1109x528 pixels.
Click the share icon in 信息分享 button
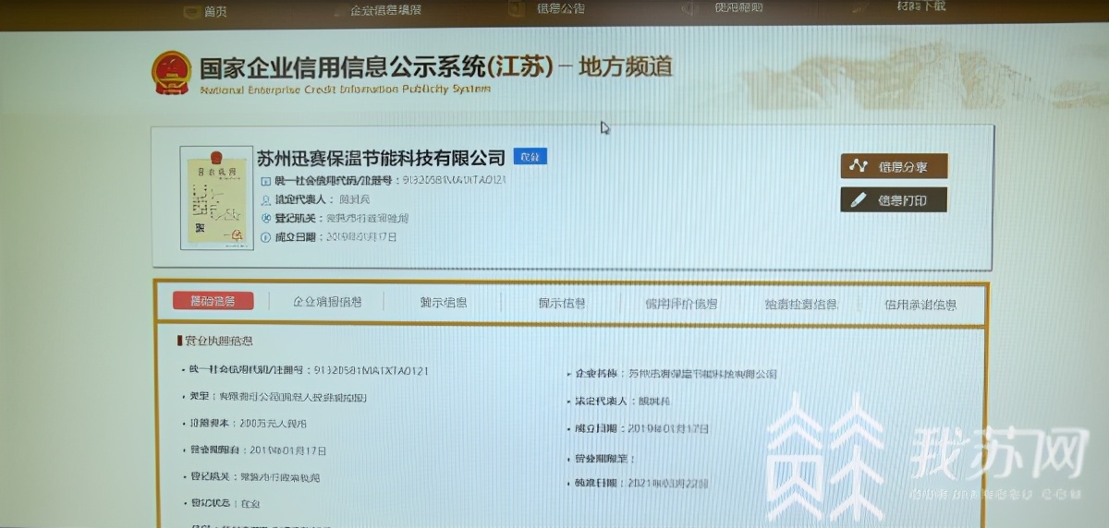[x=859, y=166]
